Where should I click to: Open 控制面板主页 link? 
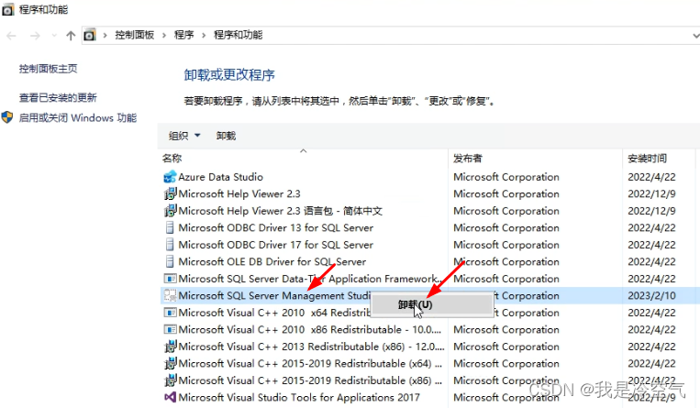click(x=49, y=69)
